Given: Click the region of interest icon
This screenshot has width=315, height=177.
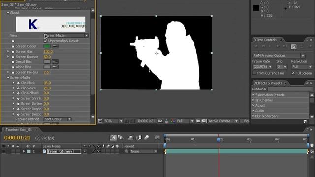Looking at the screenshot, I should (x=198, y=121).
